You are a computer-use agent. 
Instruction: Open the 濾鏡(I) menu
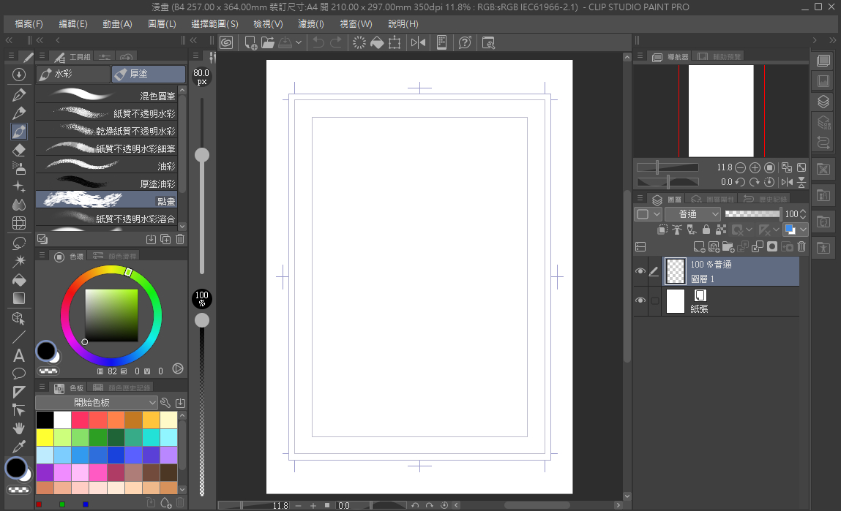pyautogui.click(x=310, y=23)
